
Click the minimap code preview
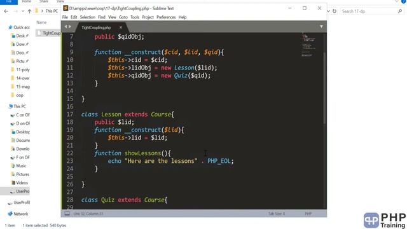[308, 45]
